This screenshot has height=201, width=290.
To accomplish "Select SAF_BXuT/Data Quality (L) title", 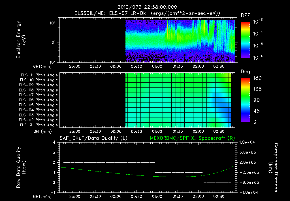I will 93,138.
